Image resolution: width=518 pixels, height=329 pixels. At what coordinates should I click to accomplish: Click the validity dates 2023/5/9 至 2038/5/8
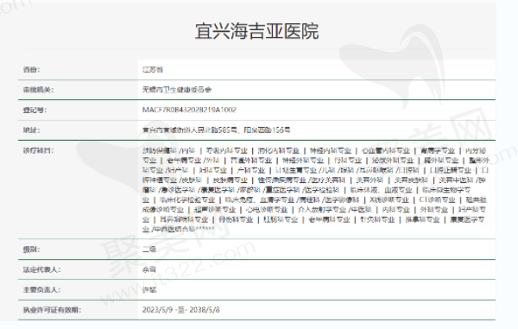coord(180,310)
